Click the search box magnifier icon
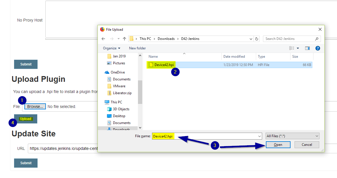Viewport: 337px width, 178px height. 317,38
